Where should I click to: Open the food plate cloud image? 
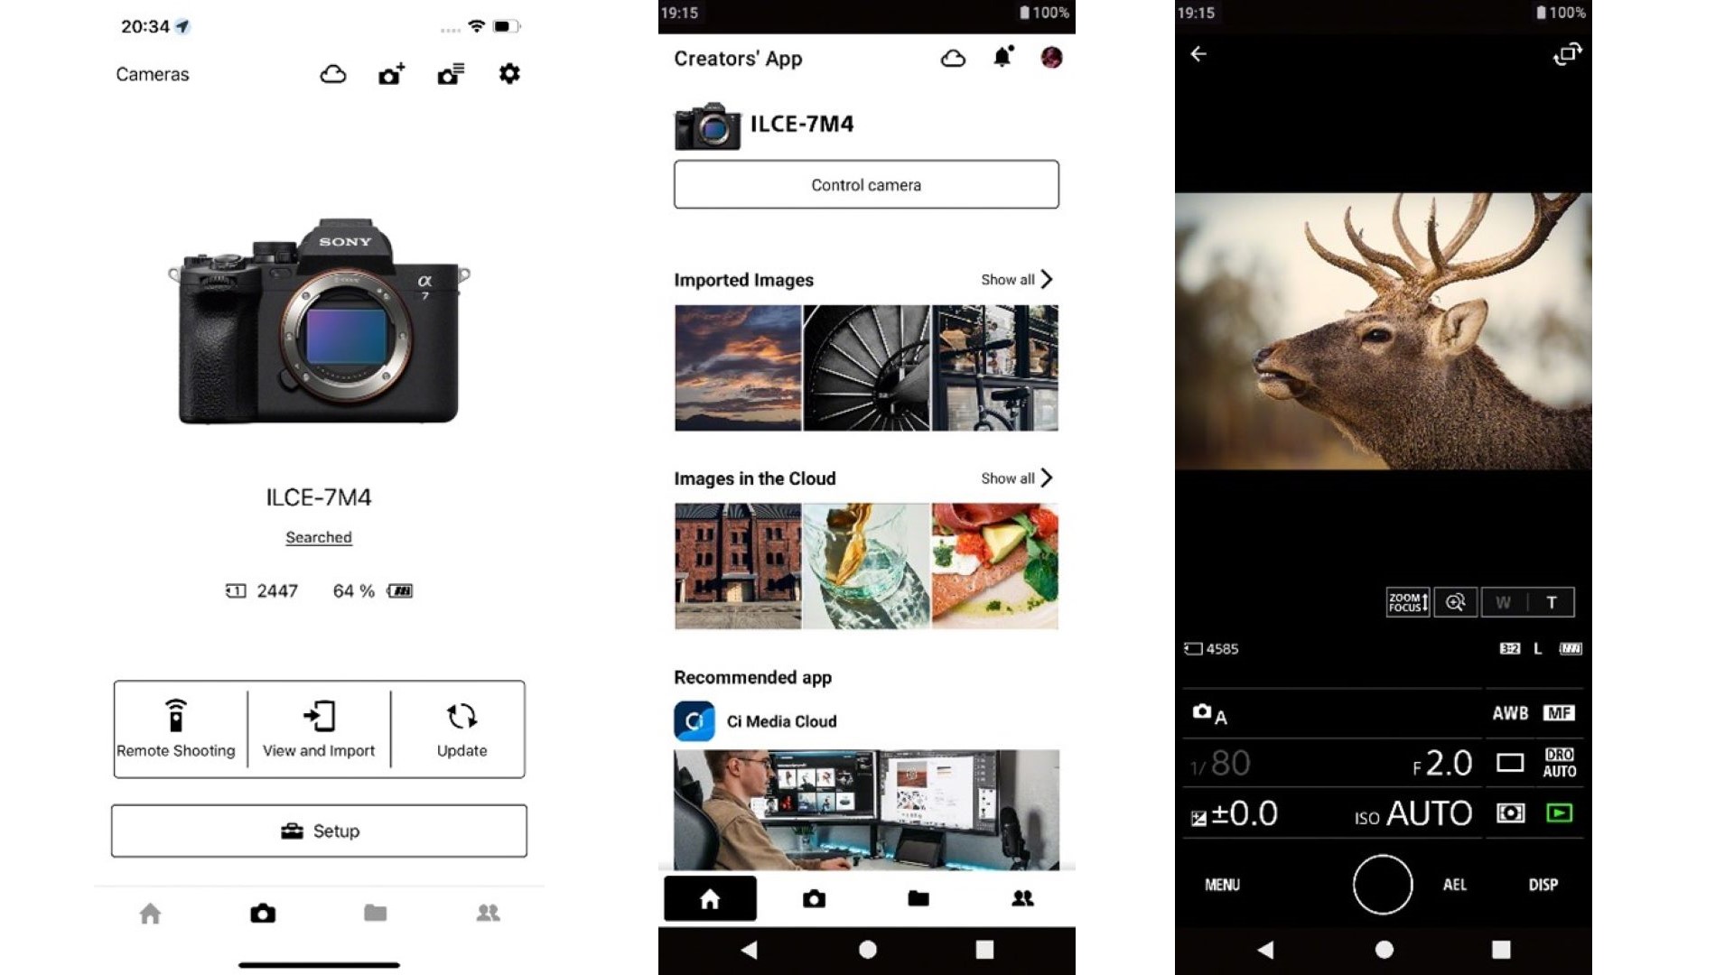(994, 566)
